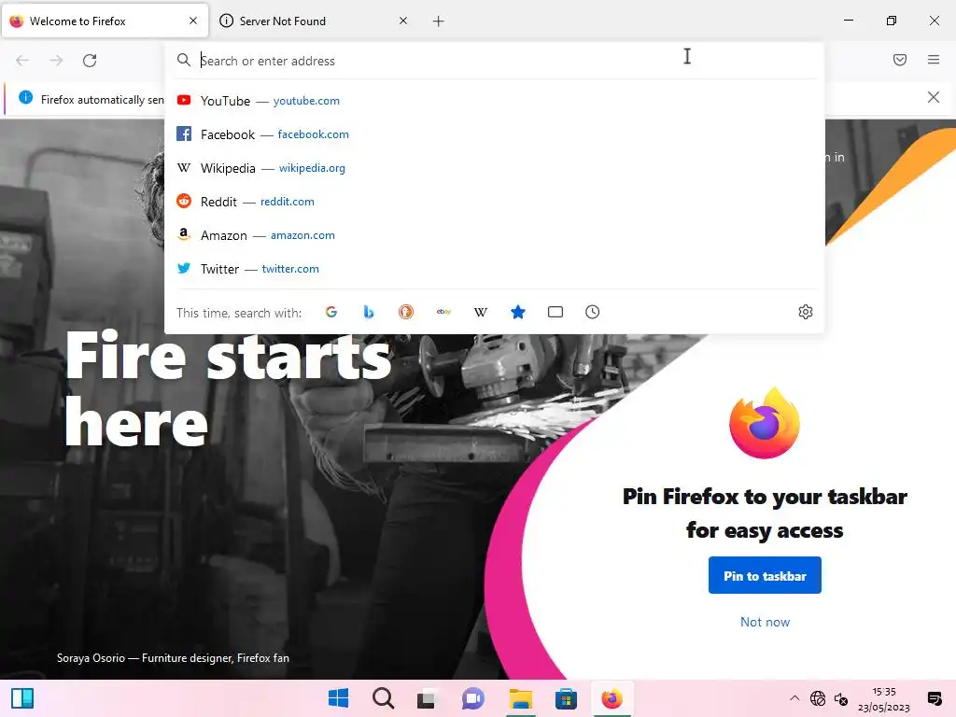956x717 pixels.
Task: Open Widgets panel on taskbar
Action: (x=22, y=698)
